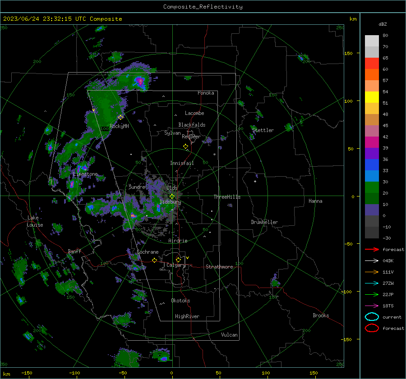Viewport: 406px width, 379px height.
Task: Click the 100 value on right axis
Action: coord(348,101)
